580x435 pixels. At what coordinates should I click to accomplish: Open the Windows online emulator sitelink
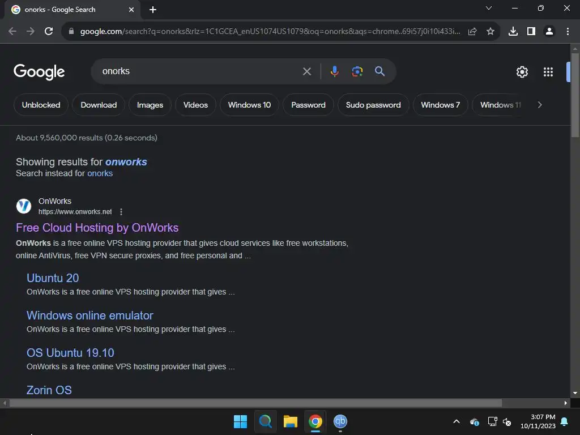(x=90, y=315)
